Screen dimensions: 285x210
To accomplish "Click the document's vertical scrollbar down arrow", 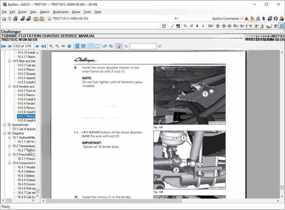I will coord(282,196).
